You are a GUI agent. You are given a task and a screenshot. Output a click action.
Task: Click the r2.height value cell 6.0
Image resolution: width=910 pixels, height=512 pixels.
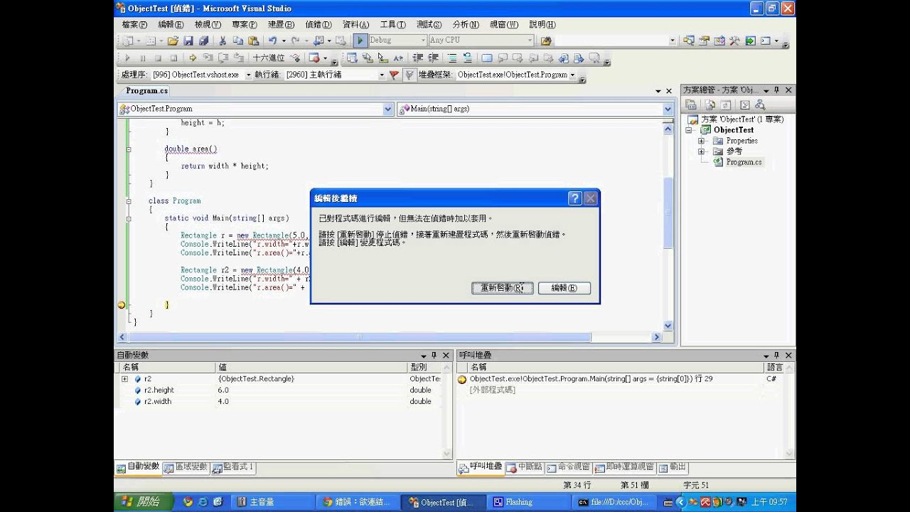pos(311,390)
